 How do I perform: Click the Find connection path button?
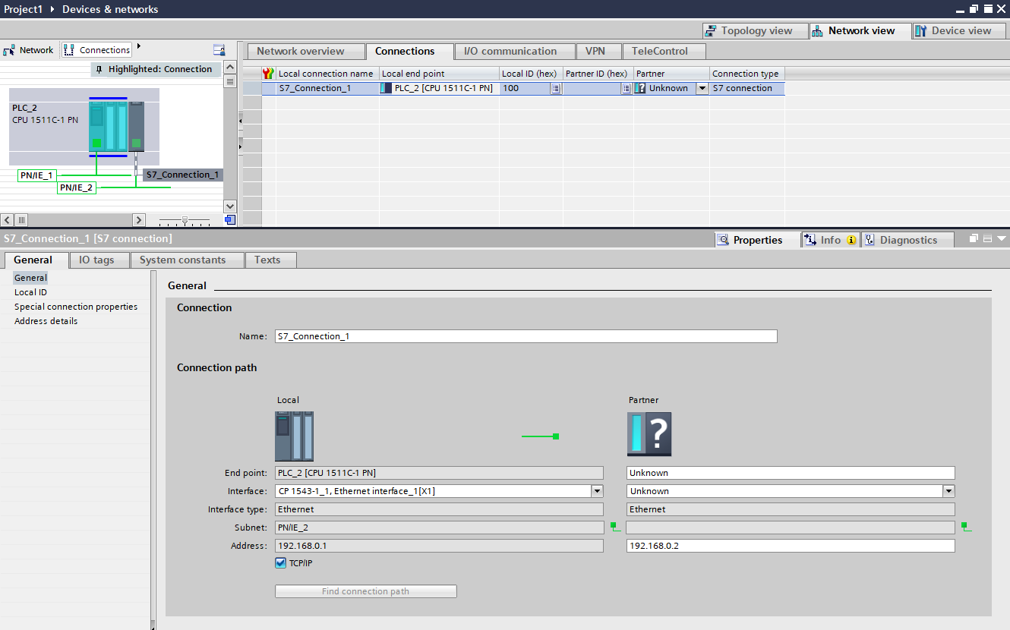[365, 591]
